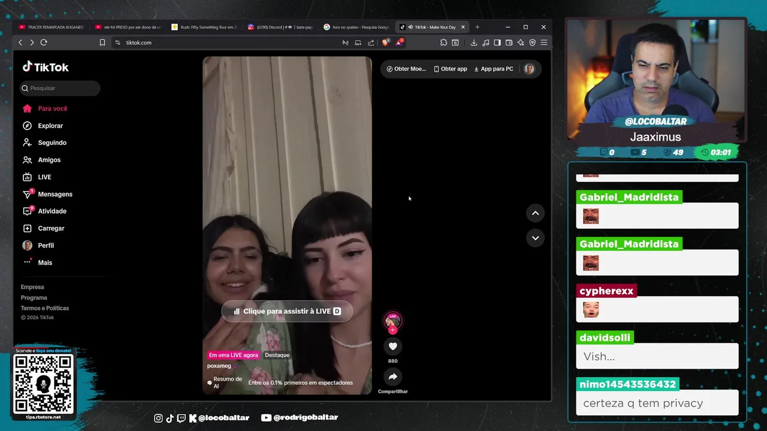This screenshot has width=767, height=431.
Task: Open LIVE section in sidebar
Action: tap(37, 177)
